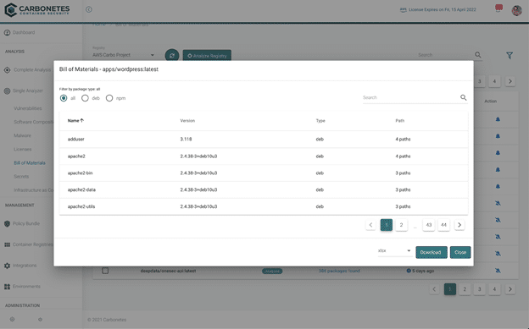Click the top bell icon in the Action column
The height and width of the screenshot is (329, 529).
498,119
